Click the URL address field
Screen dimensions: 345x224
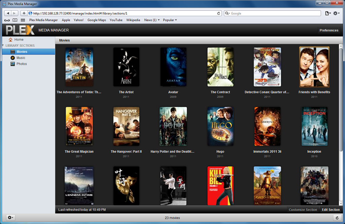tap(124, 13)
